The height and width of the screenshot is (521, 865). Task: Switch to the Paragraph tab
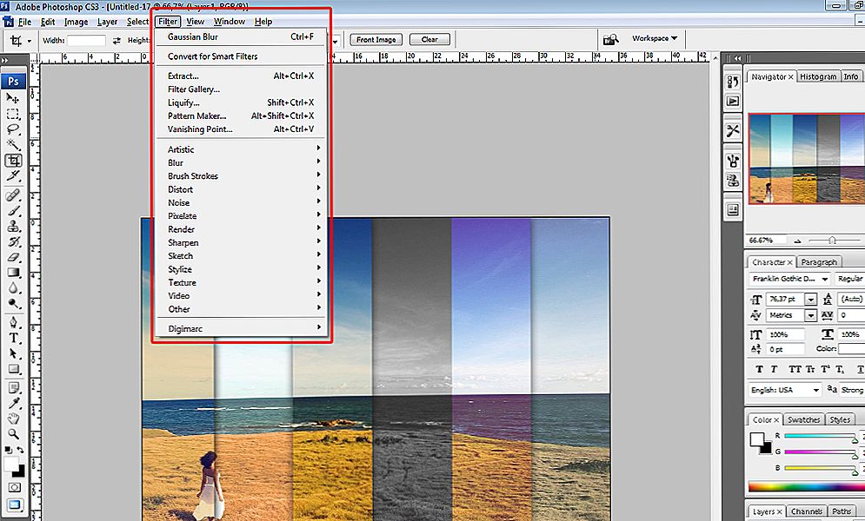819,262
